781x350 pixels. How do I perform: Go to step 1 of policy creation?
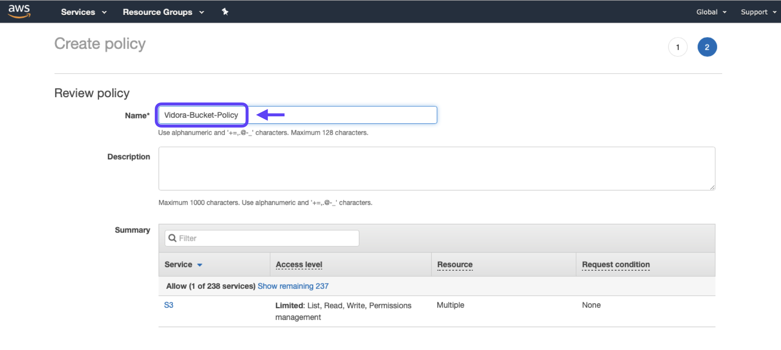click(678, 47)
